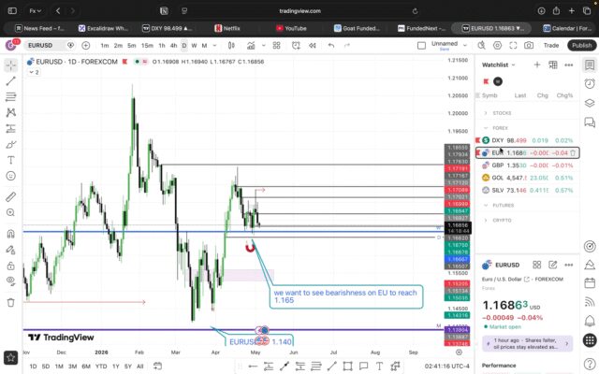Open the Watchlist three-dots menu

click(569, 65)
